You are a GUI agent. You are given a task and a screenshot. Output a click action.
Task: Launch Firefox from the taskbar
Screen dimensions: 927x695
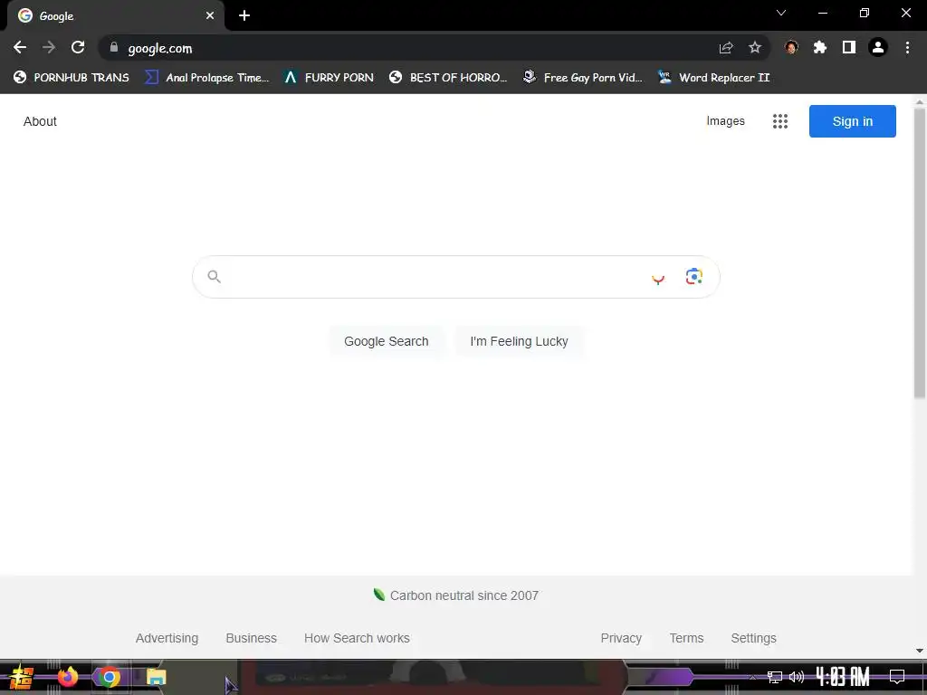click(67, 677)
